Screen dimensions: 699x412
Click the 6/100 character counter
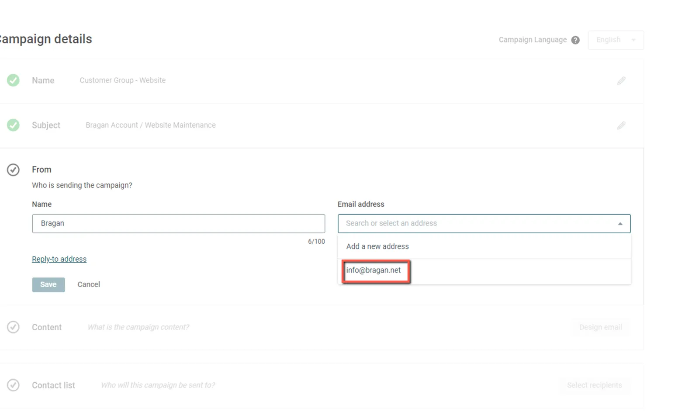click(316, 242)
